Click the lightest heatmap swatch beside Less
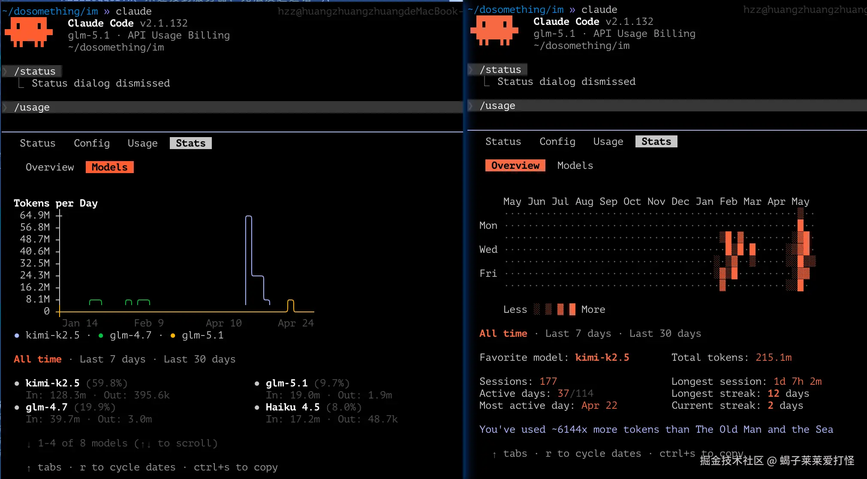The image size is (867, 479). (x=536, y=309)
